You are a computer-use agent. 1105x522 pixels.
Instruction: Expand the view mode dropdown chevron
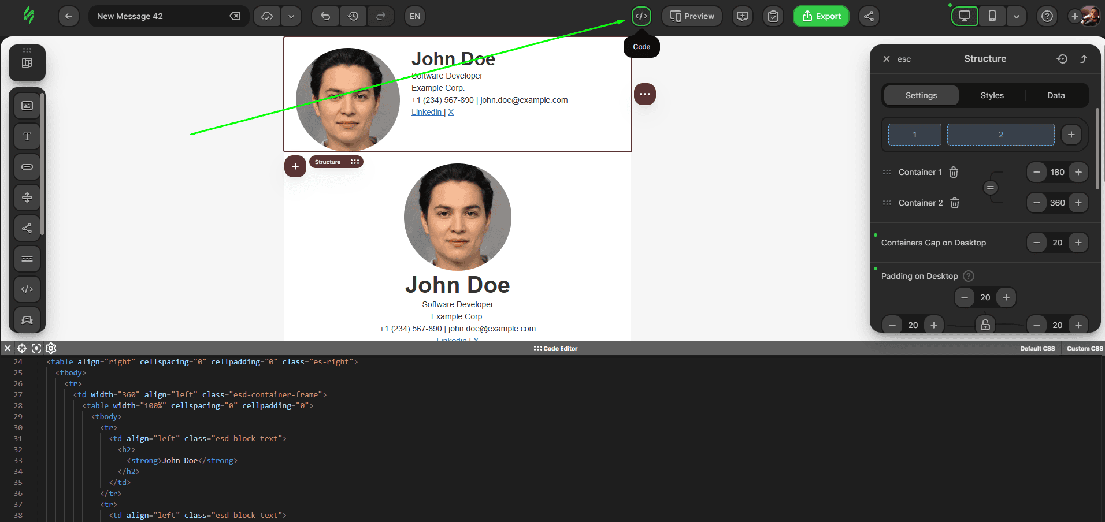(1017, 16)
